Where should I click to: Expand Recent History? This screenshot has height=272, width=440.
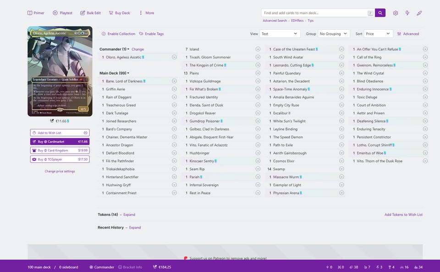point(135,228)
